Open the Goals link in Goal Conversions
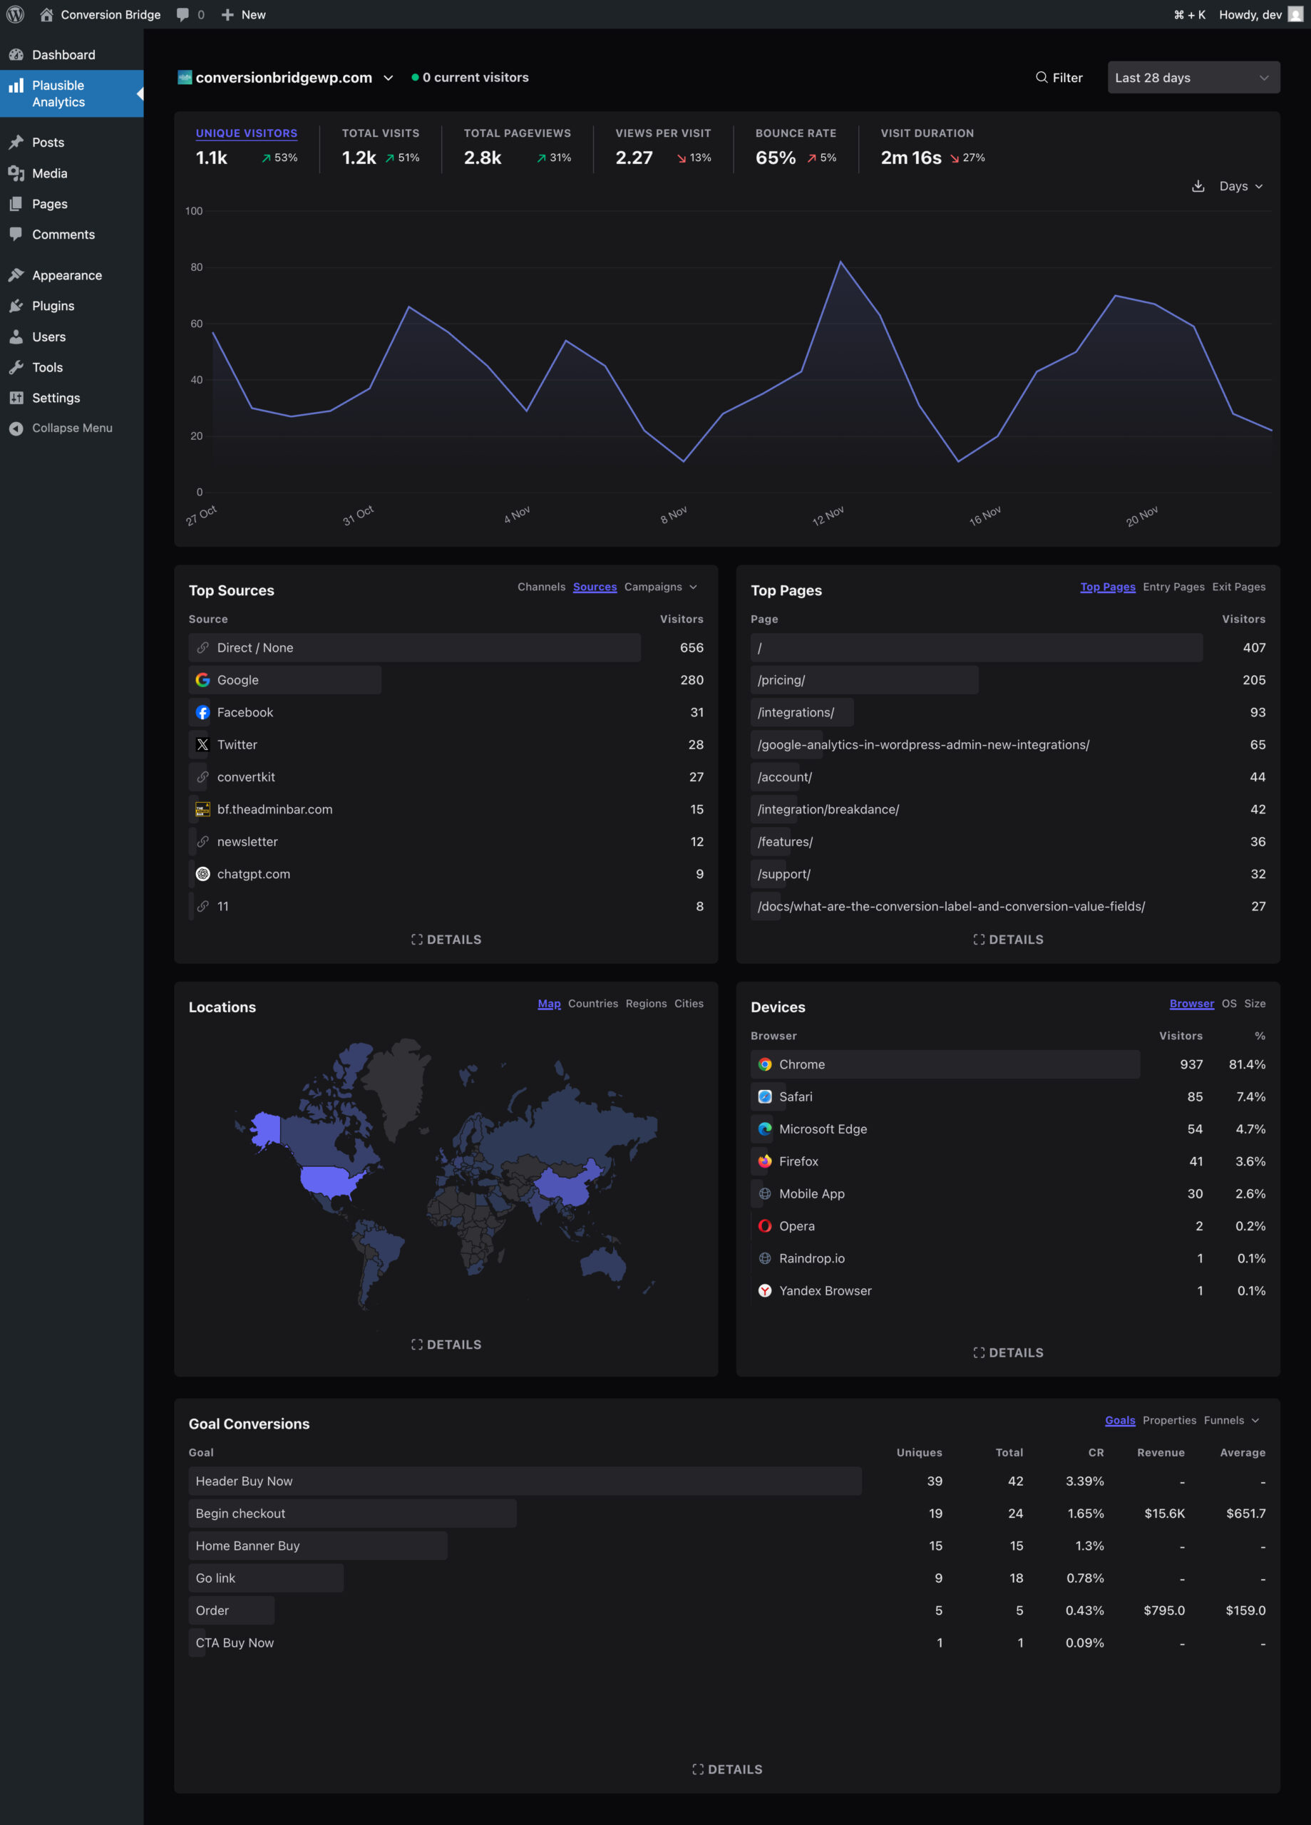The height and width of the screenshot is (1825, 1311). [1119, 1420]
